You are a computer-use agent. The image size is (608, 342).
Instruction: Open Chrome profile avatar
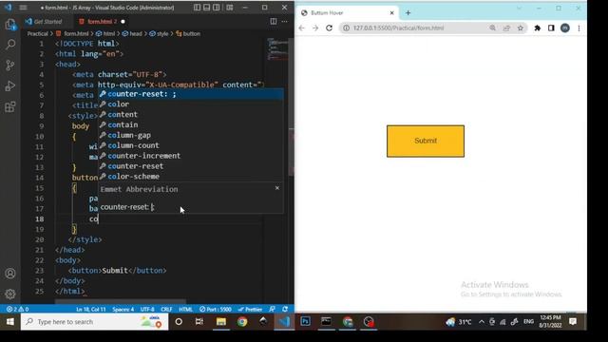[565, 28]
